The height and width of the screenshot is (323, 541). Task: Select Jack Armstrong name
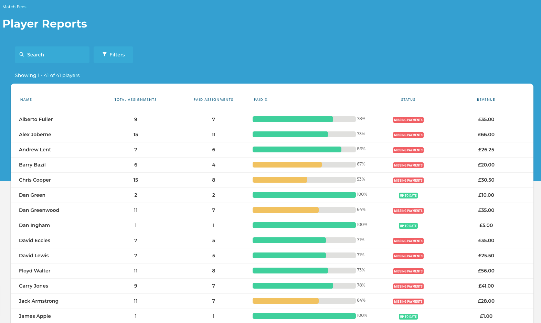click(x=39, y=301)
